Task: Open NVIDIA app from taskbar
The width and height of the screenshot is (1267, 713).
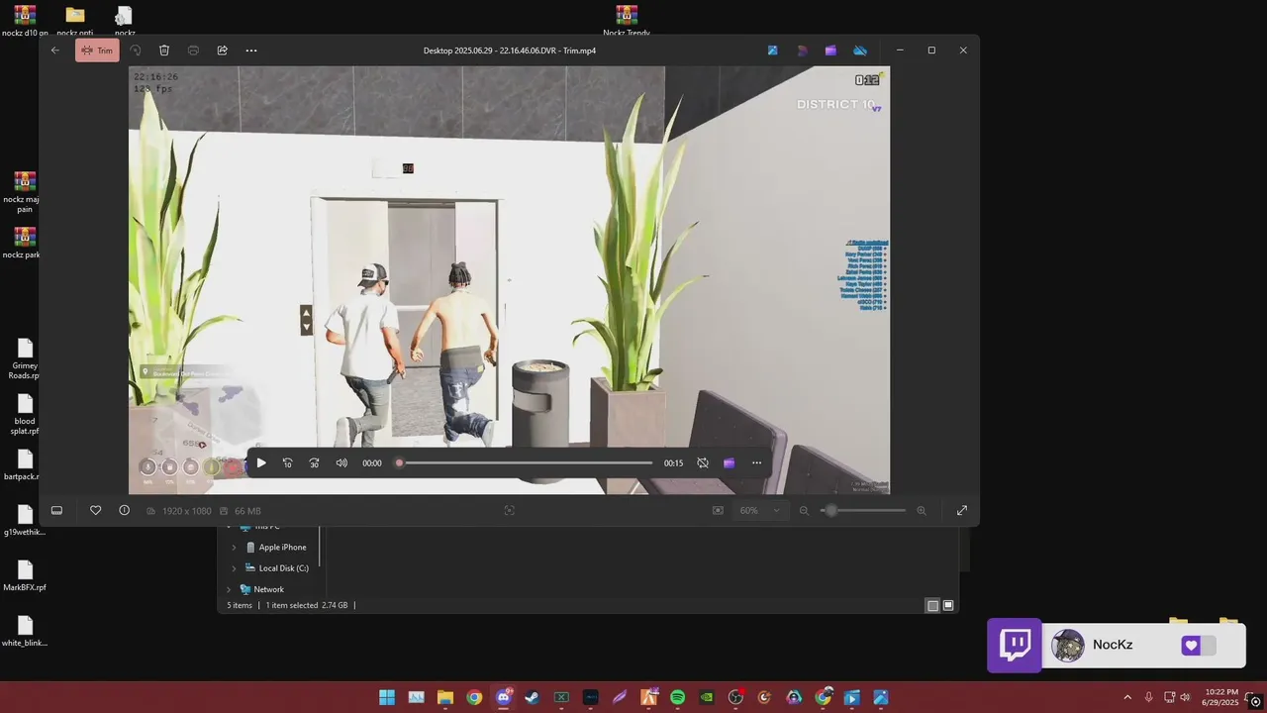Action: pos(707,697)
